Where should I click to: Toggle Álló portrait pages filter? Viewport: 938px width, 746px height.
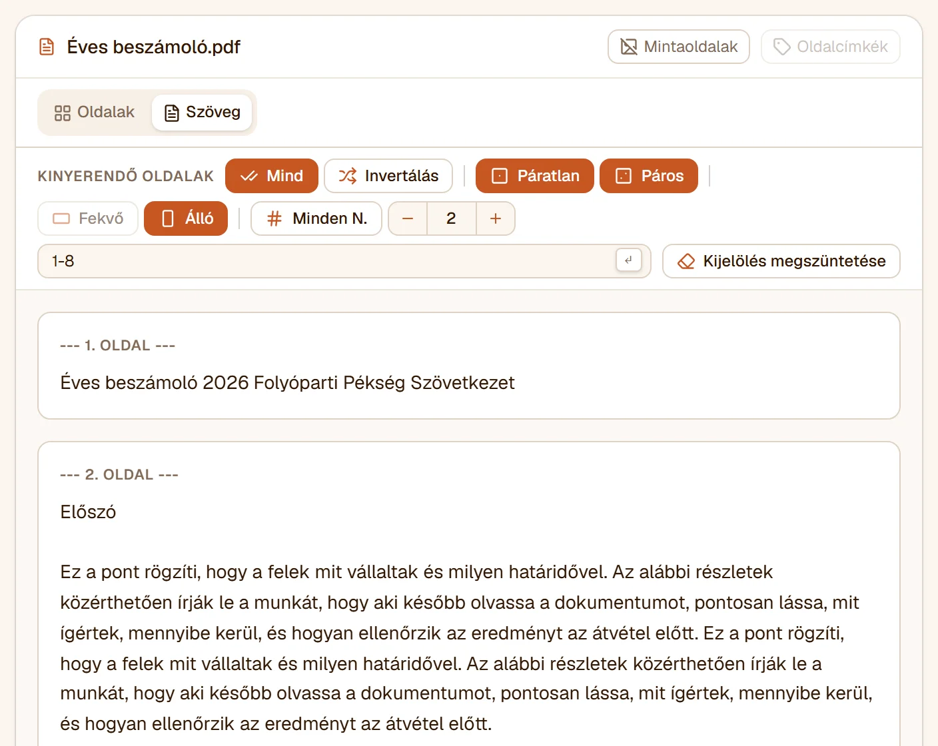pyautogui.click(x=186, y=218)
